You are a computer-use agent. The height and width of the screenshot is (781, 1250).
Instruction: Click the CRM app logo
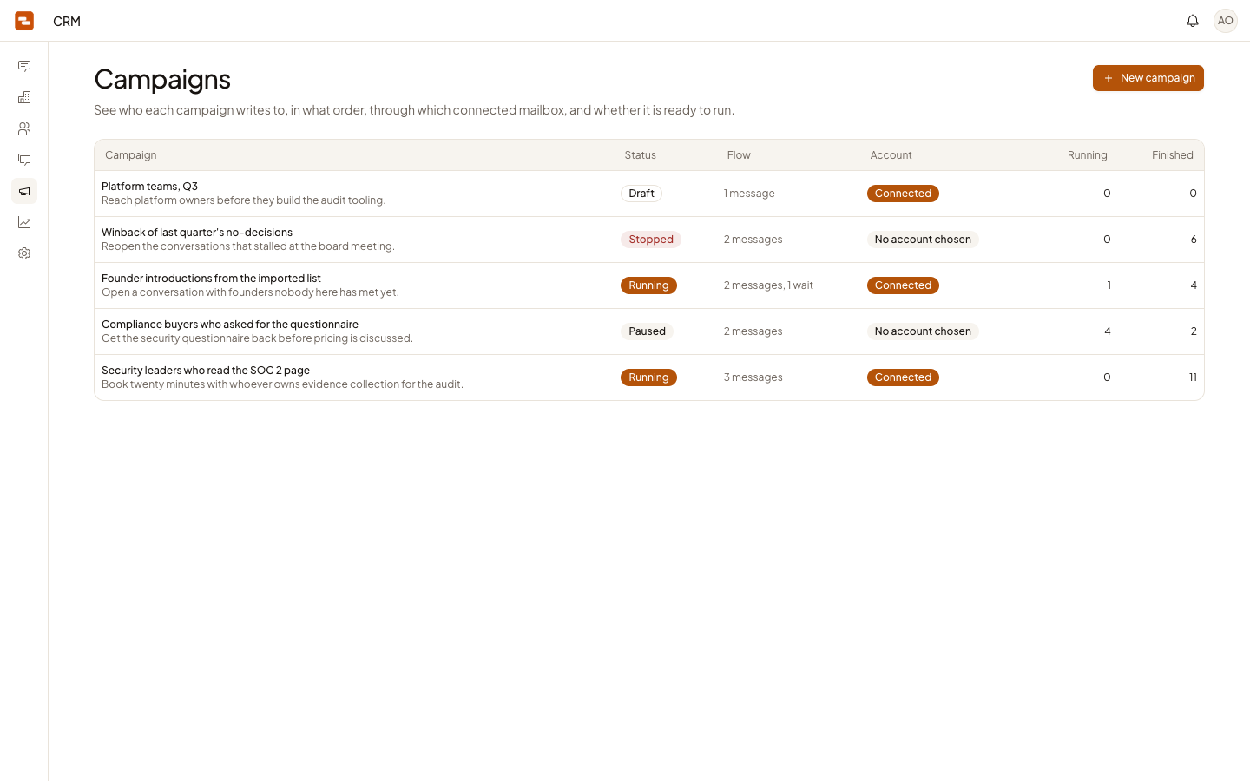24,21
